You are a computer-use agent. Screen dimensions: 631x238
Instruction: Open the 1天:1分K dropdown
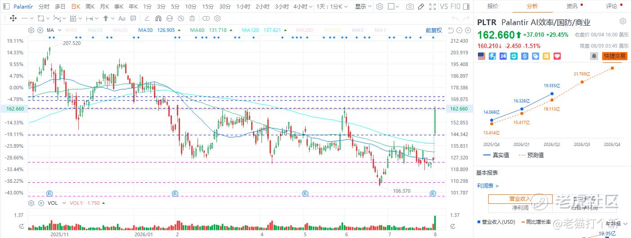[331, 7]
